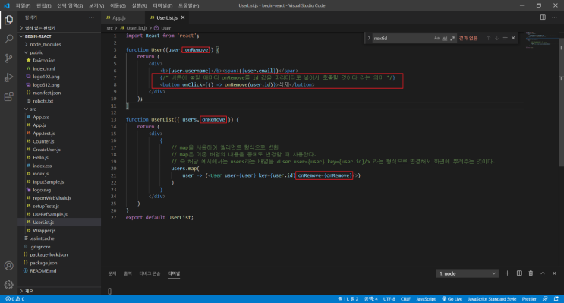Screen dimensions: 564x303
Task: Select the UserList.js editor tab
Action: pos(167,17)
